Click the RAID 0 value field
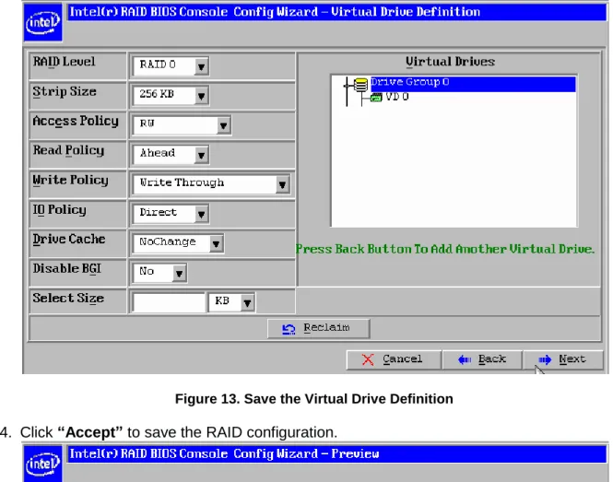The width and height of the screenshot is (613, 482). [x=164, y=65]
